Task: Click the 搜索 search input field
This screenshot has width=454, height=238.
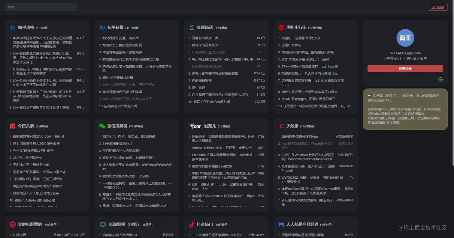Action: pos(41,7)
